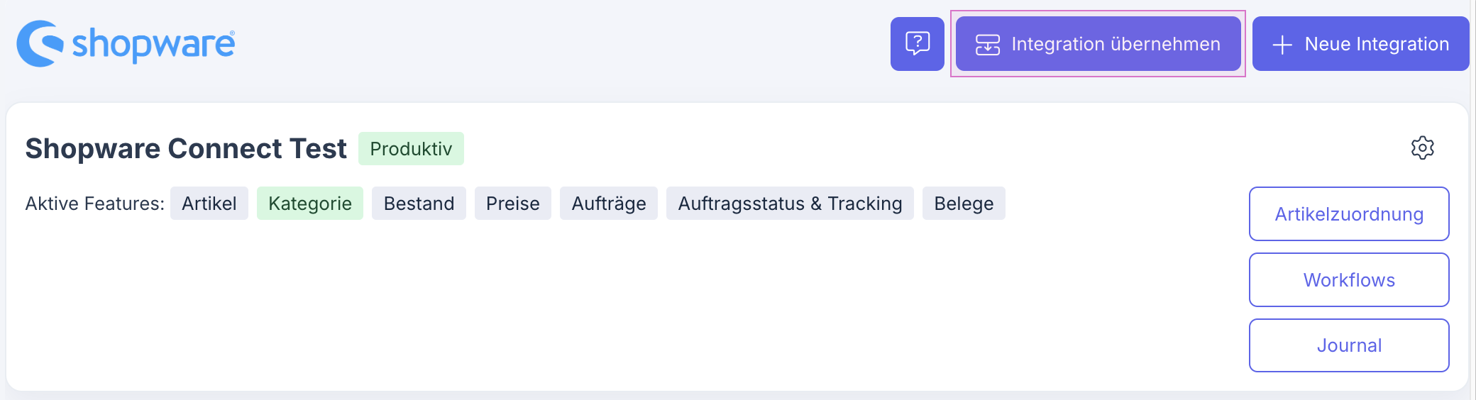The image size is (1476, 400).
Task: Open Artikelzuordnung
Action: (1348, 214)
